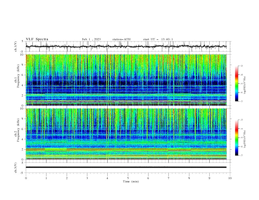Viewport: 259px width, 200px height.
Task: Click the ch.3 voltage waveform band
Action: click(x=126, y=167)
